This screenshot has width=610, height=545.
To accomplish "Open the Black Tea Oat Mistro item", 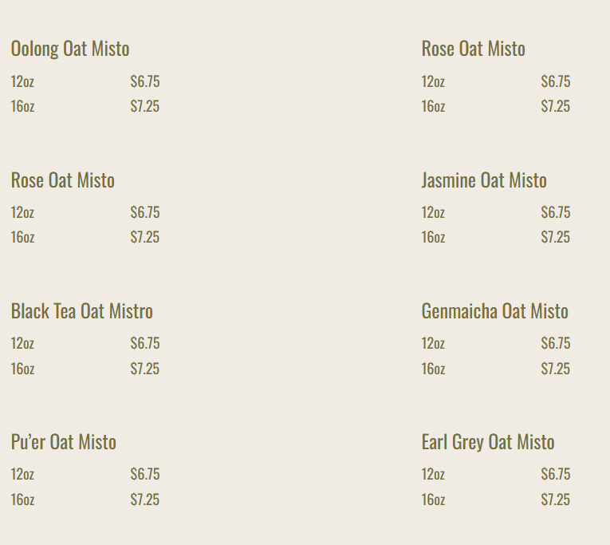I will (82, 311).
